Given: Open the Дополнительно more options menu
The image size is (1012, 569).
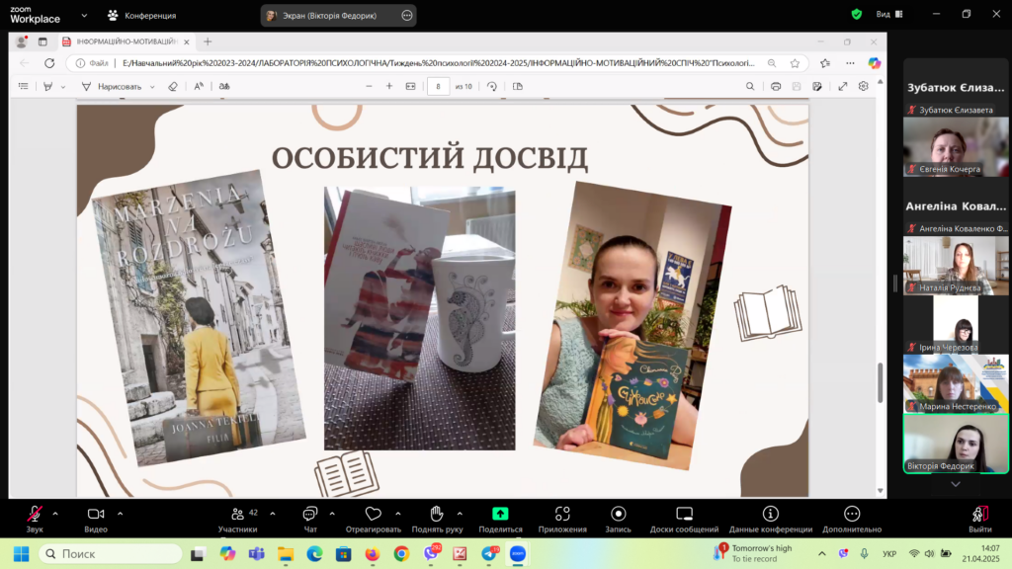Looking at the screenshot, I should [852, 519].
